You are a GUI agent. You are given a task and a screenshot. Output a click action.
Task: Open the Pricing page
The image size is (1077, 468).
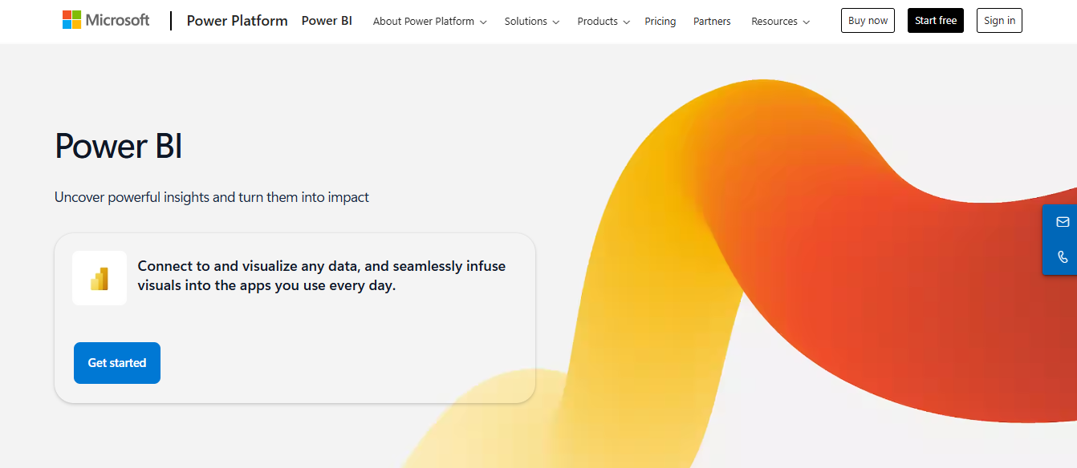(x=660, y=22)
